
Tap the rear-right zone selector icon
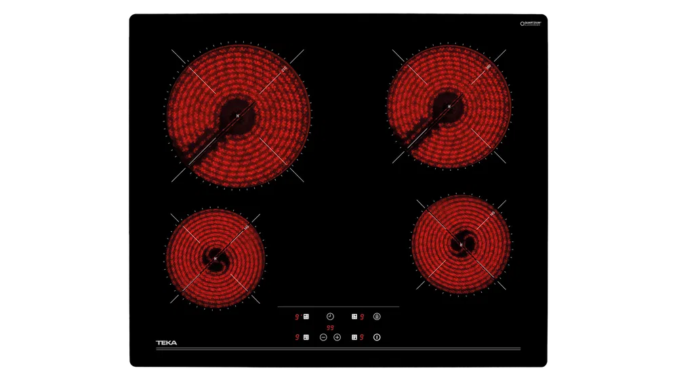354,317
